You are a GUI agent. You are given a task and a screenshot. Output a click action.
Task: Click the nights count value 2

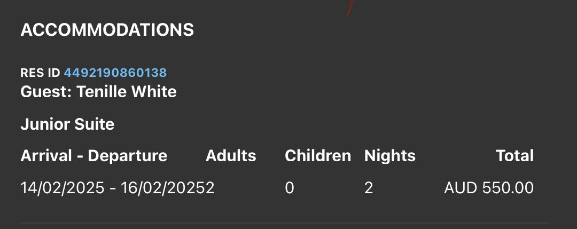coord(368,188)
